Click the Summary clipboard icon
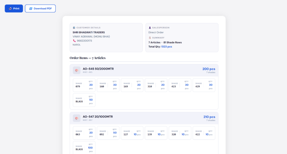Viewport: 287px width, 154px height. point(150,38)
